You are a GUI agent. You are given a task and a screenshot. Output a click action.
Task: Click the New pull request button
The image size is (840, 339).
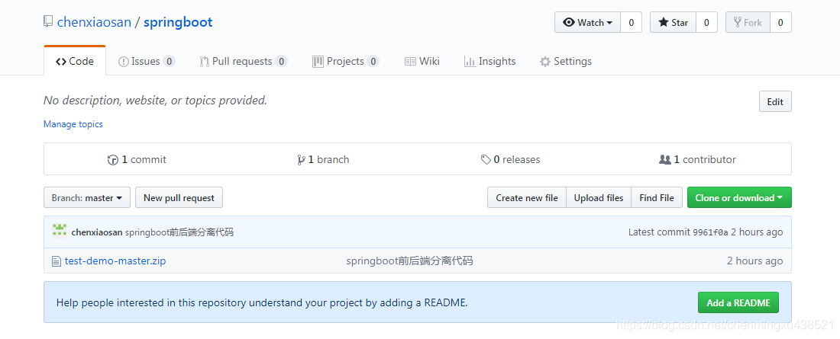click(179, 198)
